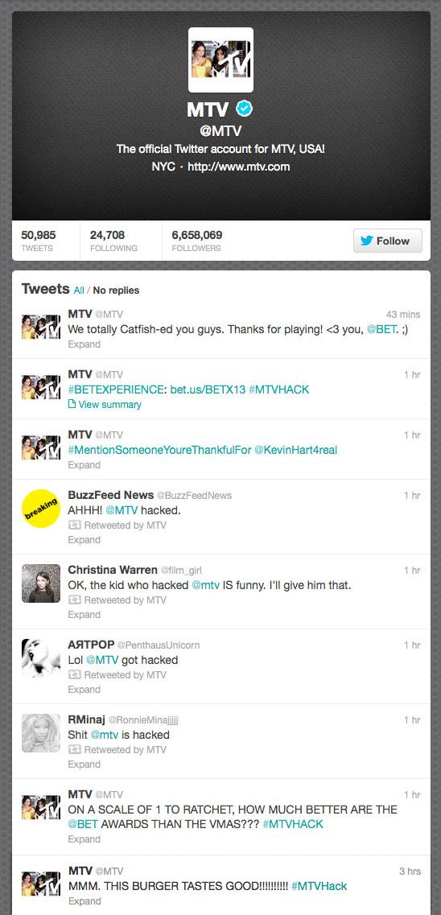The width and height of the screenshot is (441, 915).
Task: Click the #MTVHACK hashtag in VMAs tweet
Action: point(292,824)
